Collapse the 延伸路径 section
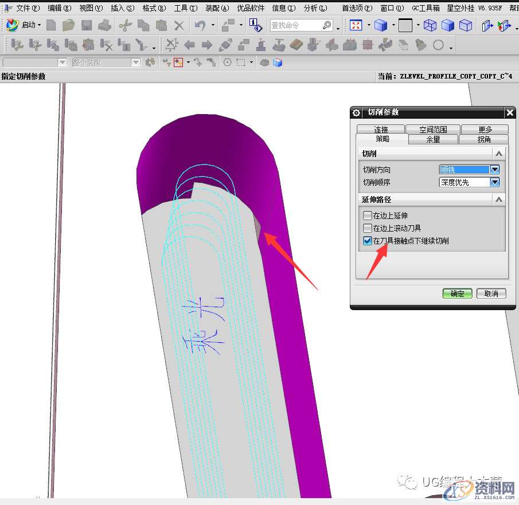Viewport: 519px width, 505px height. click(499, 200)
